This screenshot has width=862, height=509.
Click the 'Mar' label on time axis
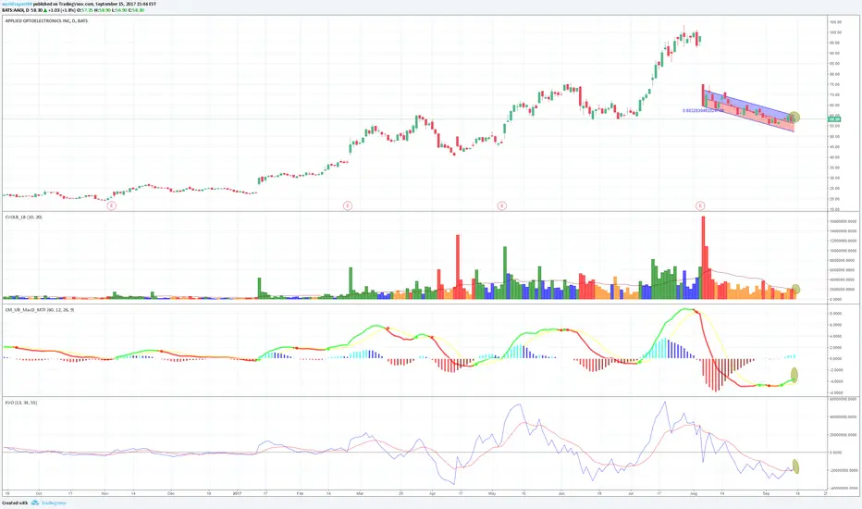tap(360, 493)
